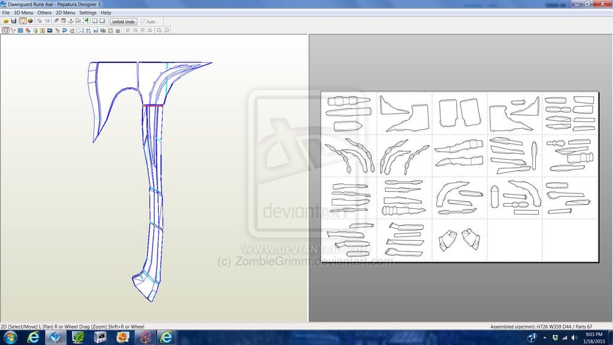Click the gray cube toolbar icon
This screenshot has width=613, height=345.
pyautogui.click(x=39, y=21)
